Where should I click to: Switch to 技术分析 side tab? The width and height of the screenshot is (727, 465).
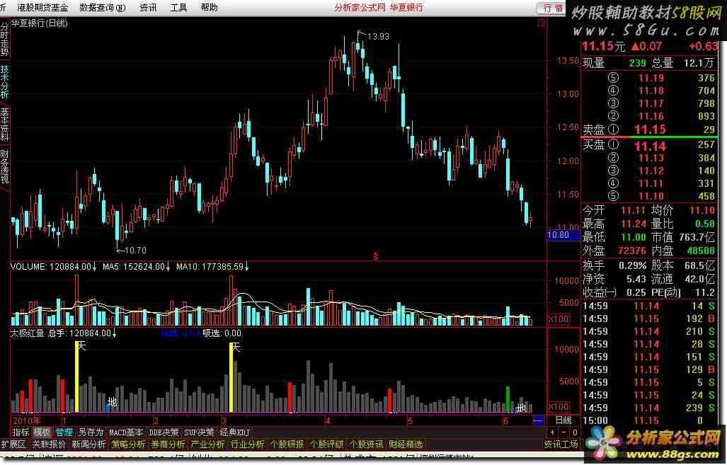click(5, 81)
